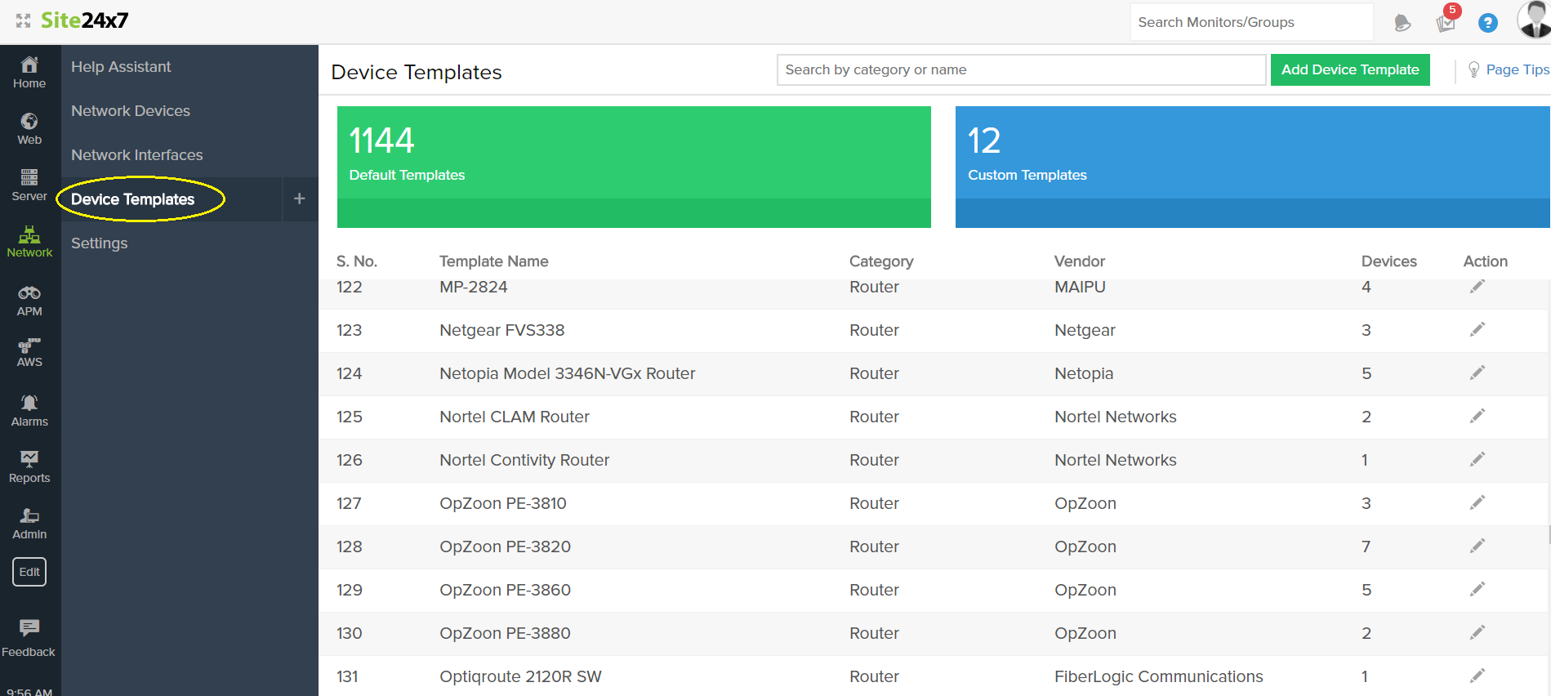Show the 12 Custom Templates card
This screenshot has width=1551, height=696.
pos(1253,167)
